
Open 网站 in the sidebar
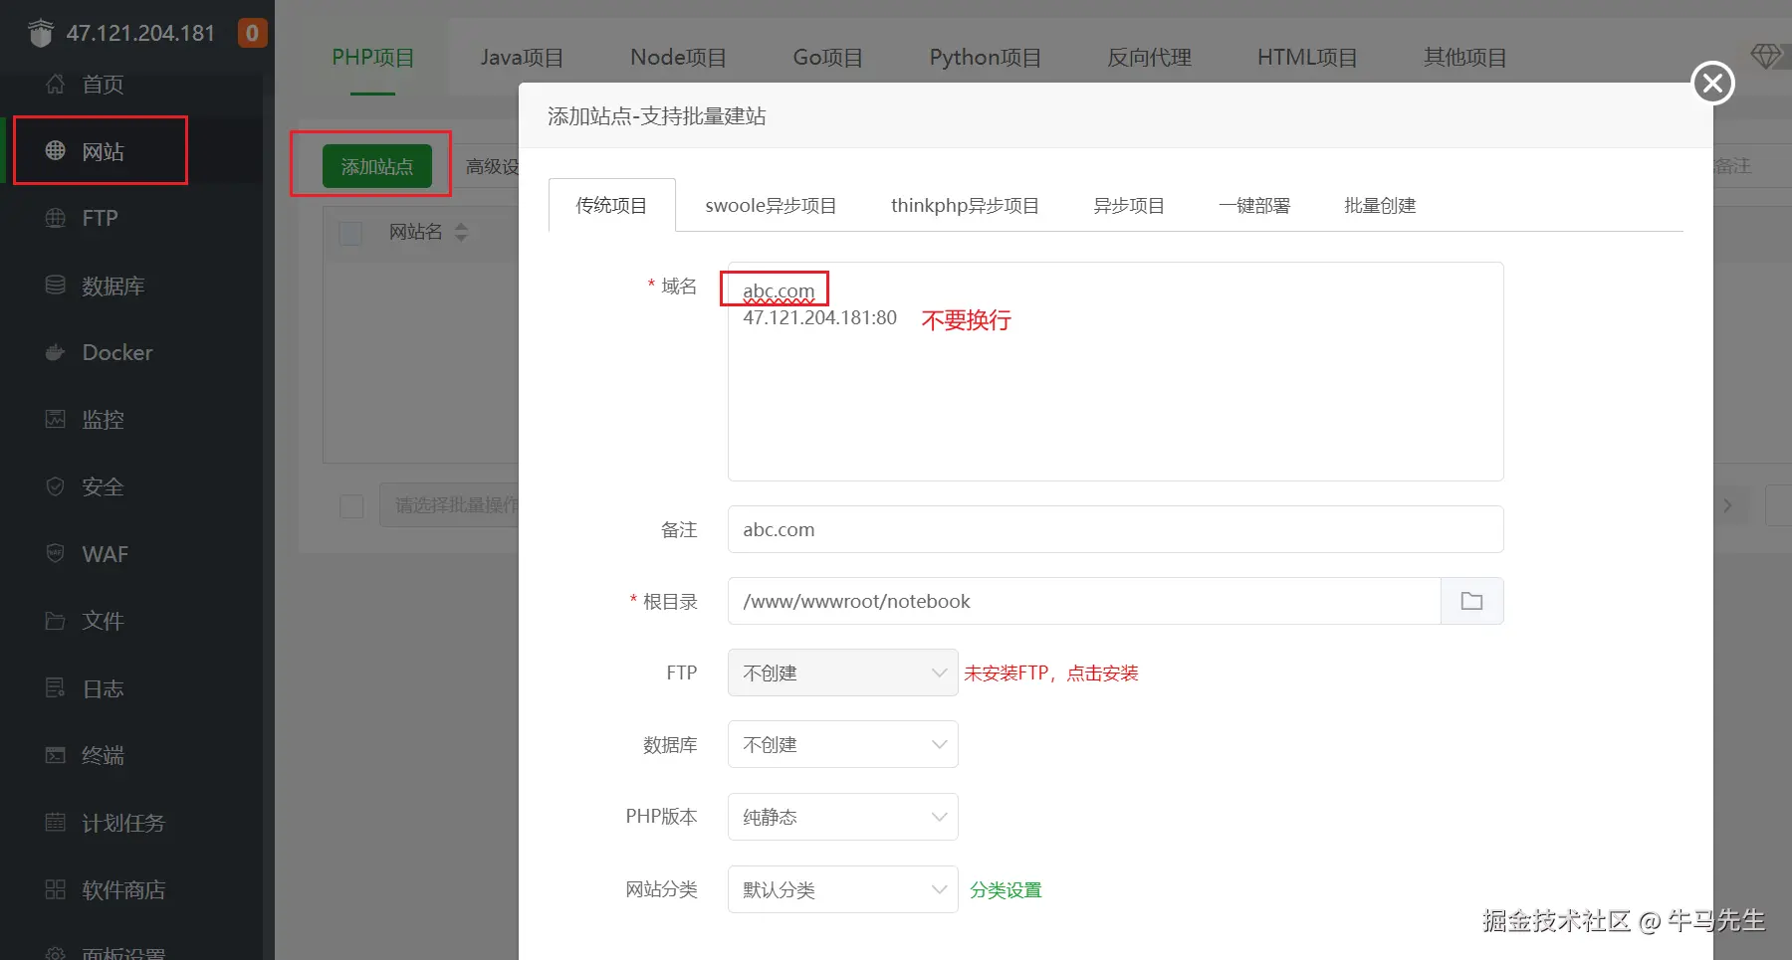[104, 151]
